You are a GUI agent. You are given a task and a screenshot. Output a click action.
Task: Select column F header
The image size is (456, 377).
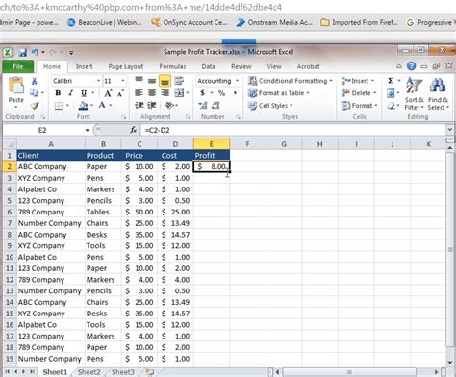pyautogui.click(x=247, y=144)
